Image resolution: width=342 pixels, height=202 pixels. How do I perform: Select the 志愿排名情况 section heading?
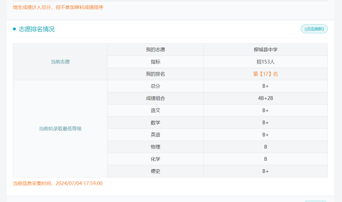coord(37,29)
